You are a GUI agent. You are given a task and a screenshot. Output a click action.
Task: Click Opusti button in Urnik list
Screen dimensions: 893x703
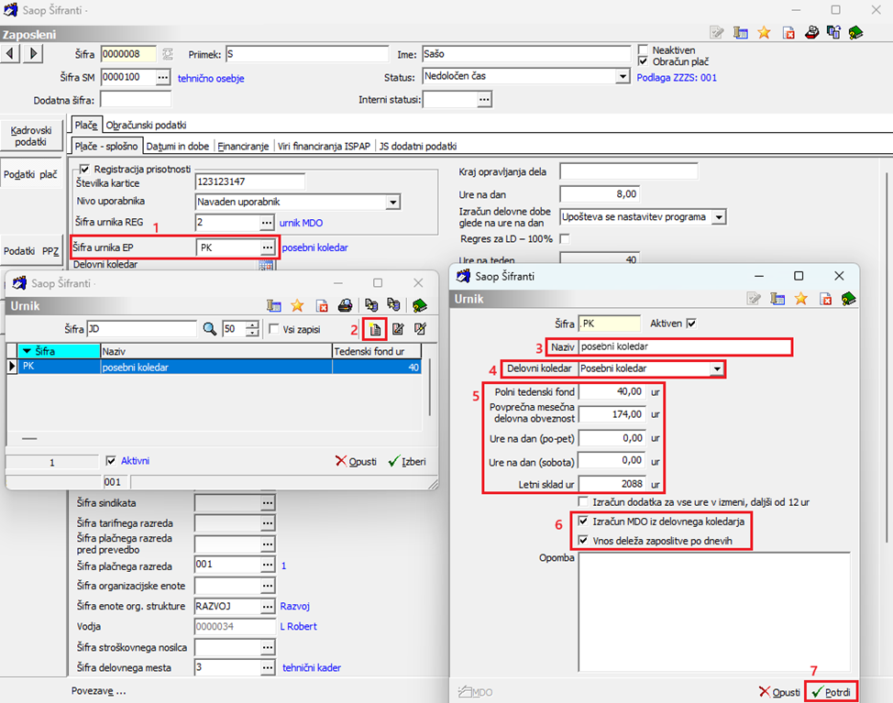pos(356,461)
